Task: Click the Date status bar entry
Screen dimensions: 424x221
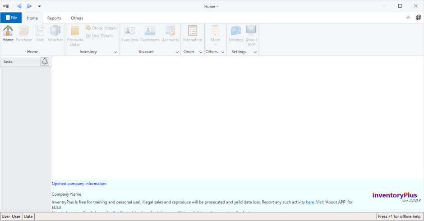Action: coord(28,216)
